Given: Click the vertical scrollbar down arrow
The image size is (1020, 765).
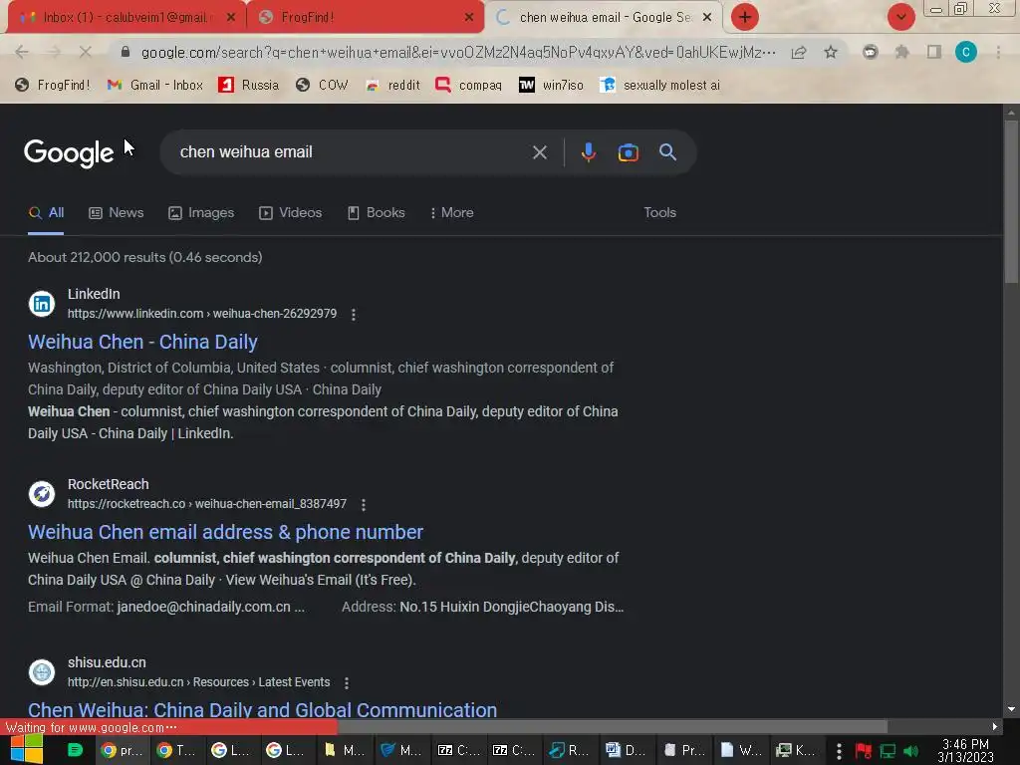Looking at the screenshot, I should coord(1011,709).
